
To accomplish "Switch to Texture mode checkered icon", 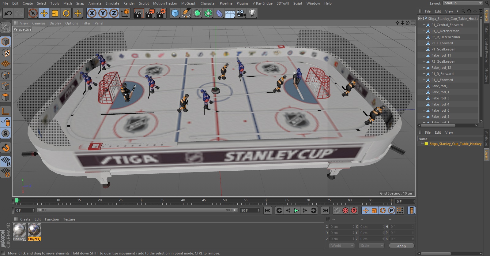I will tap(6, 53).
